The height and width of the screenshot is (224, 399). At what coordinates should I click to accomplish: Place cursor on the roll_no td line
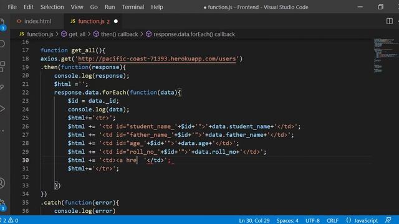[x=167, y=152]
